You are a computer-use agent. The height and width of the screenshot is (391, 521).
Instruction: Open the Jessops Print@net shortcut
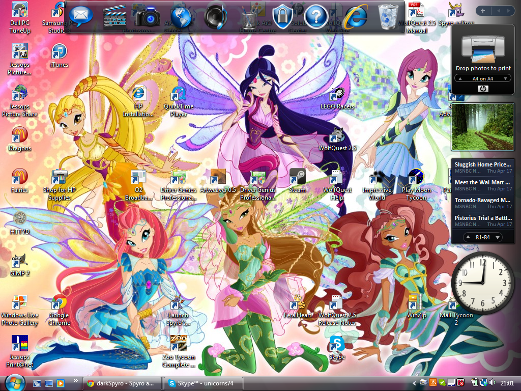[20, 351]
